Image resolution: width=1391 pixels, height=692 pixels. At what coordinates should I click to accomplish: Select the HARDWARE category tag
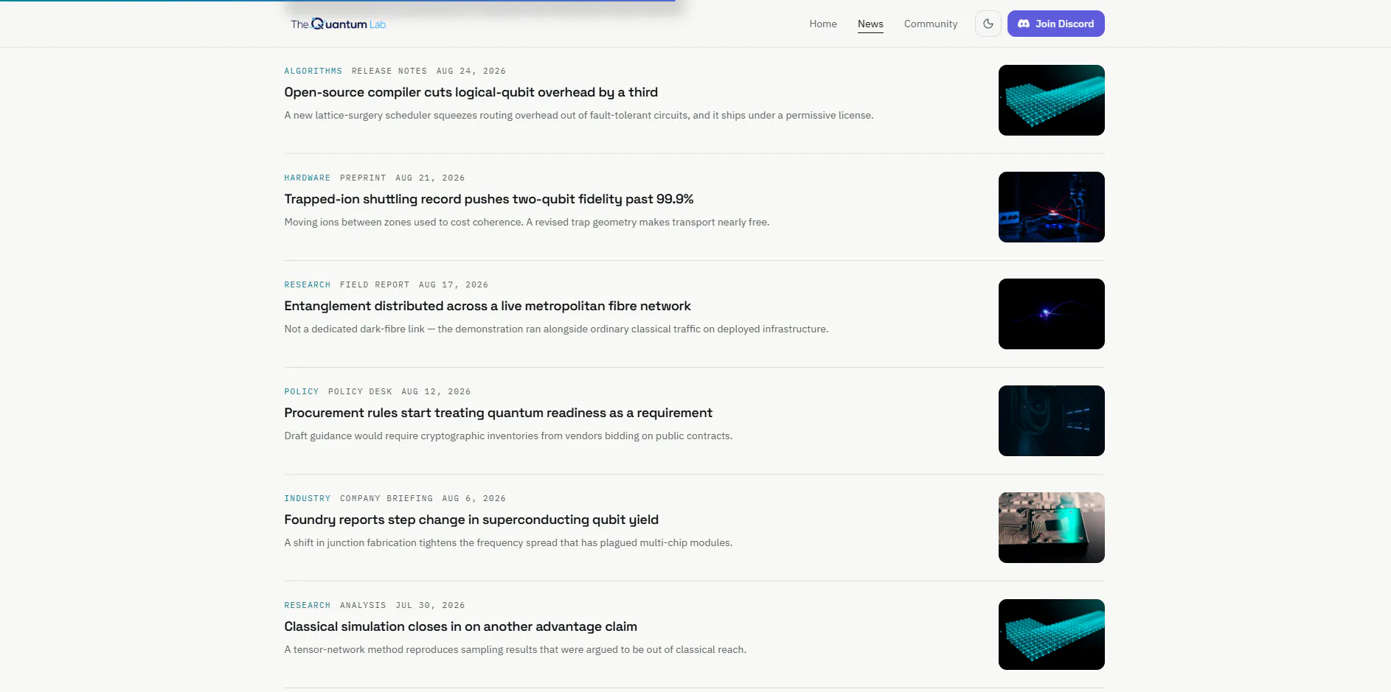tap(308, 178)
